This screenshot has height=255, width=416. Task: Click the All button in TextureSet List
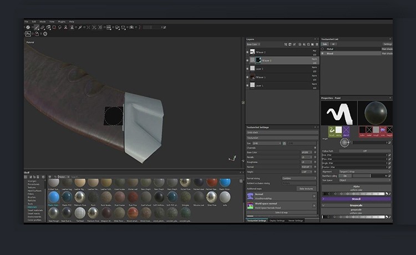click(x=333, y=44)
